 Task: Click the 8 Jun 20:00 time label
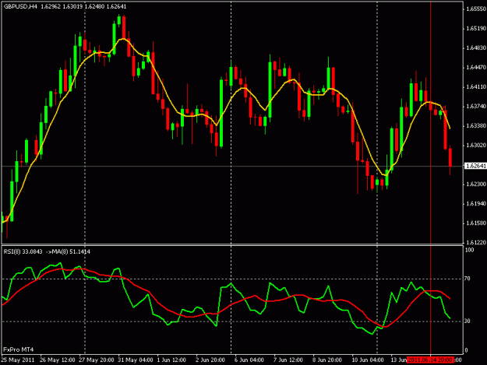click(327, 360)
